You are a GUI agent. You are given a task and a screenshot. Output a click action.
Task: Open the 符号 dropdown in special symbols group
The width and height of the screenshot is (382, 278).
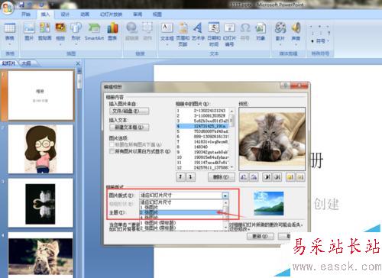321,41
